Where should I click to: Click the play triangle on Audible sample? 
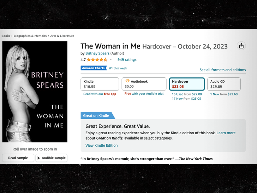coord(39,158)
